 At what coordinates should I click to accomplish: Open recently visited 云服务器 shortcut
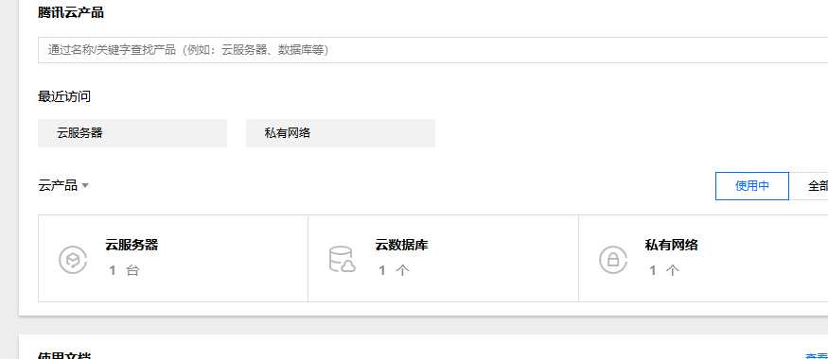[x=132, y=133]
